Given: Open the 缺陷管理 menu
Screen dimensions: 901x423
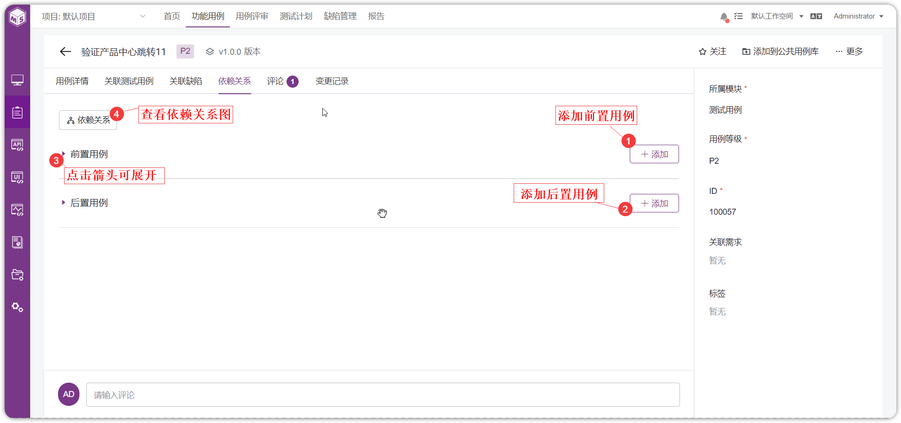Looking at the screenshot, I should pos(340,16).
